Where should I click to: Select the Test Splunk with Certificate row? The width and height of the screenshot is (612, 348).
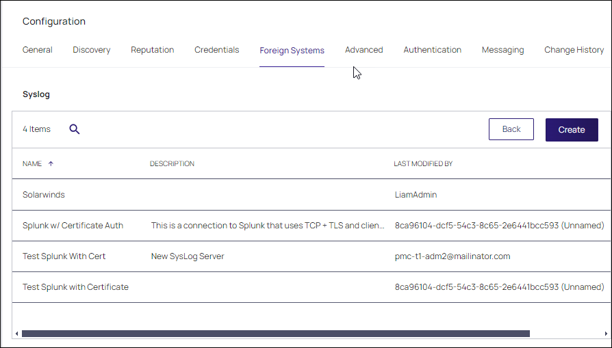pos(311,287)
